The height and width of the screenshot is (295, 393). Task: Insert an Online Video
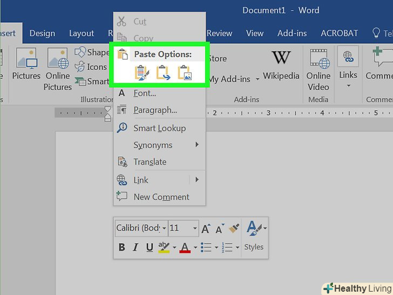pos(319,70)
